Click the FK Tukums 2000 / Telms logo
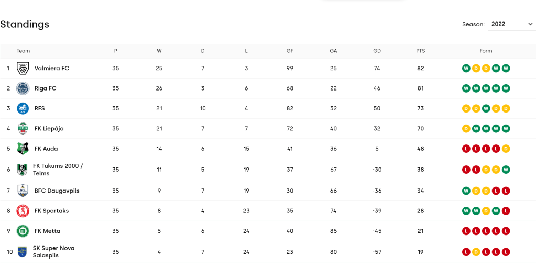 (22, 170)
